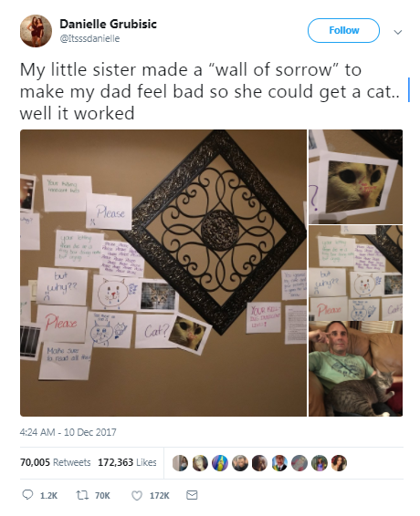Click the first liker avatar

click(x=180, y=463)
